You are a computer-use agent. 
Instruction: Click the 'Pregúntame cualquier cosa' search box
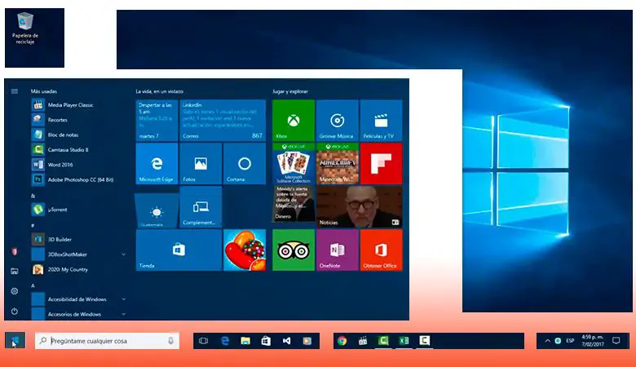(107, 341)
